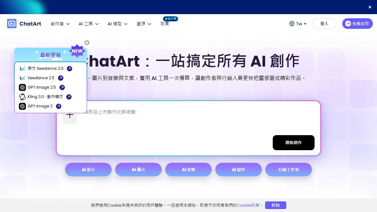Click the NEW badge on updates panel
Screen dimensions: 377x212
77,51
